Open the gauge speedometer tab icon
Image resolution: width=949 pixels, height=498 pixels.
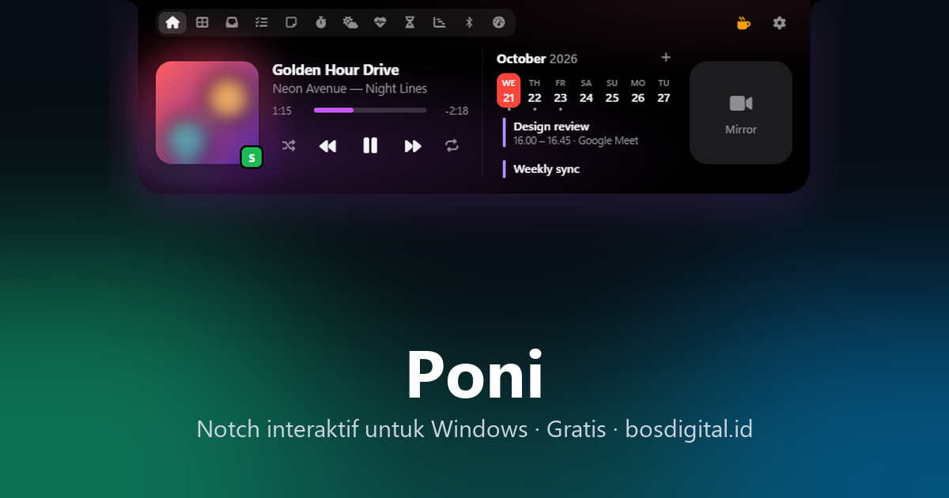[498, 23]
